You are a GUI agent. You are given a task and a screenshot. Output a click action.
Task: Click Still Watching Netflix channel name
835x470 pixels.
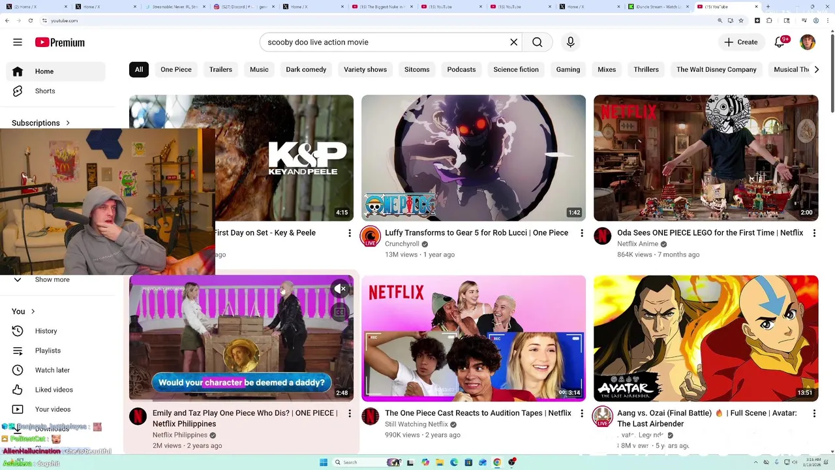point(416,424)
